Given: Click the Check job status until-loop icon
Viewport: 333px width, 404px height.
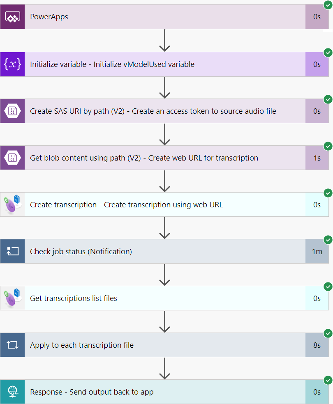Looking at the screenshot, I should (x=12, y=251).
